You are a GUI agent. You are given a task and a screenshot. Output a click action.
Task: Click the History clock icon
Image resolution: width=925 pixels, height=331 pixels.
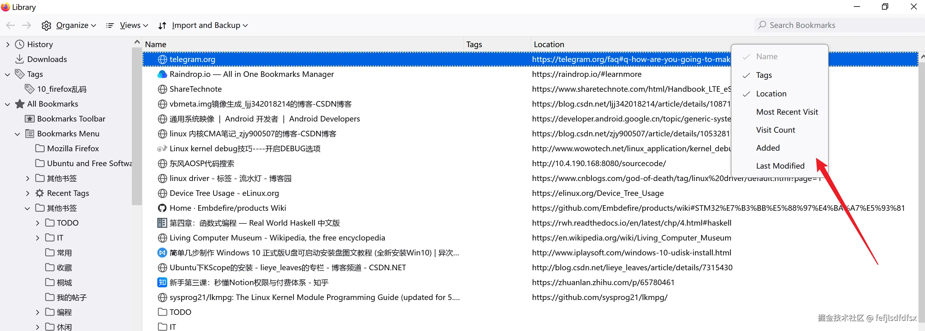20,44
